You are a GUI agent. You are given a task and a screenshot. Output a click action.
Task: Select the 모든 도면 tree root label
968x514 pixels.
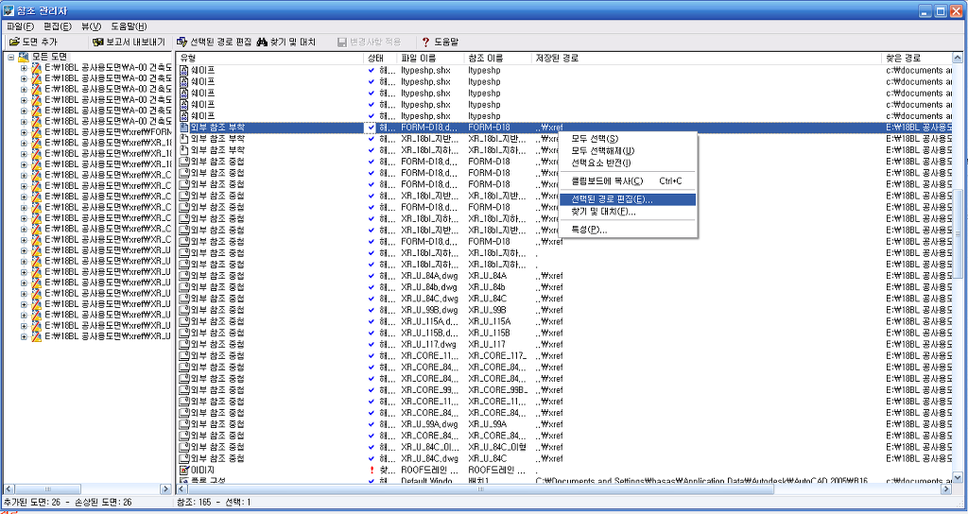(x=51, y=58)
